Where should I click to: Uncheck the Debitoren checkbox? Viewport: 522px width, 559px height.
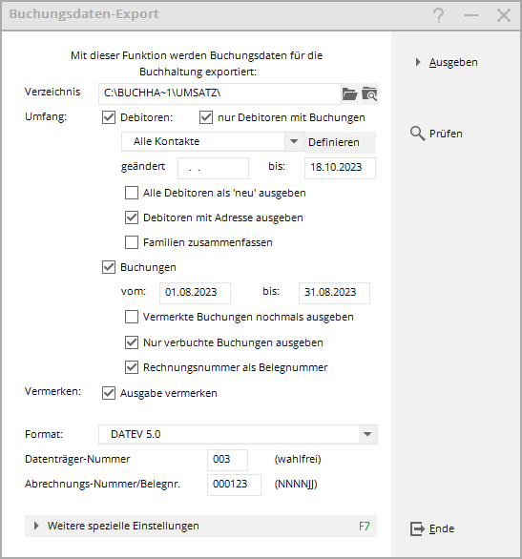pyautogui.click(x=109, y=117)
